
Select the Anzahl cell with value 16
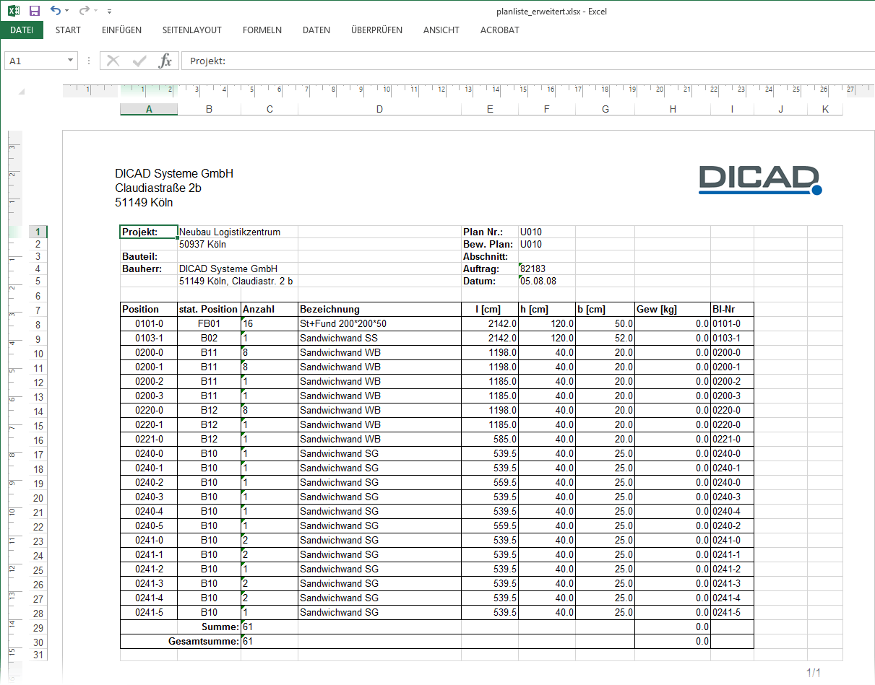(270, 323)
